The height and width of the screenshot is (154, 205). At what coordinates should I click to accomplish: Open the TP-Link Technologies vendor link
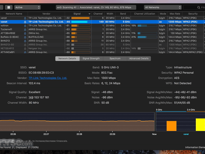48,78
